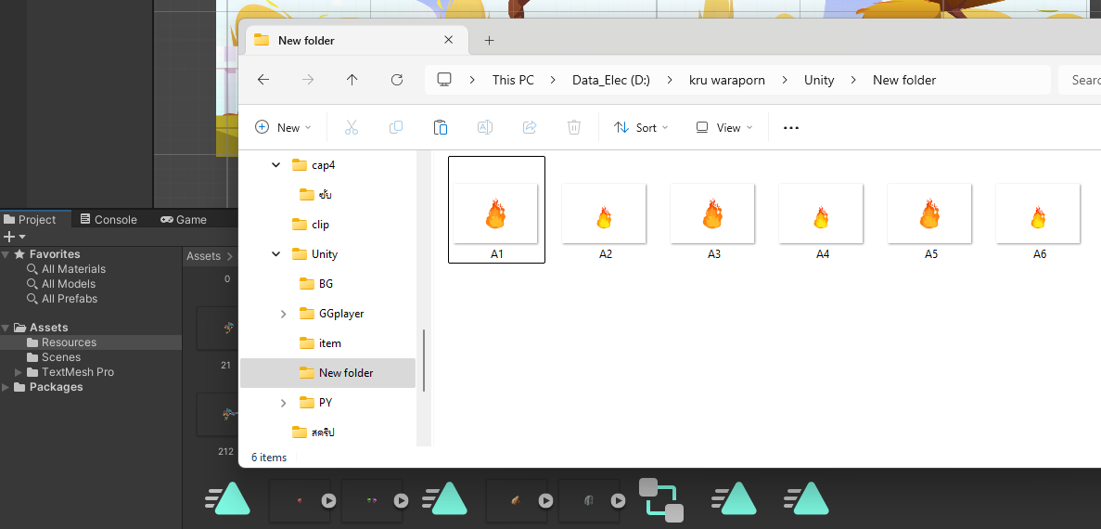1101x529 pixels.
Task: Click the Share icon in toolbar
Action: pos(530,128)
